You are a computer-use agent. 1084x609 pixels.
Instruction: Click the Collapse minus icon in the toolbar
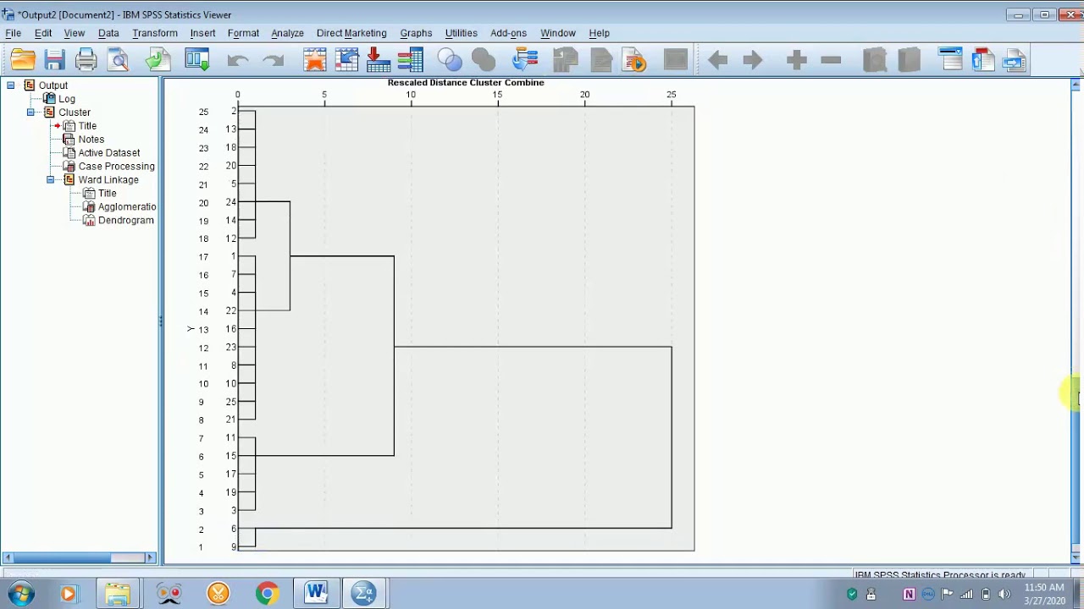(x=831, y=60)
